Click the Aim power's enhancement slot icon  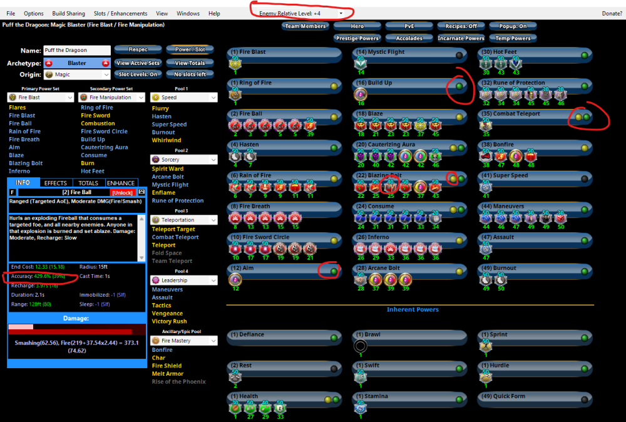point(236,280)
